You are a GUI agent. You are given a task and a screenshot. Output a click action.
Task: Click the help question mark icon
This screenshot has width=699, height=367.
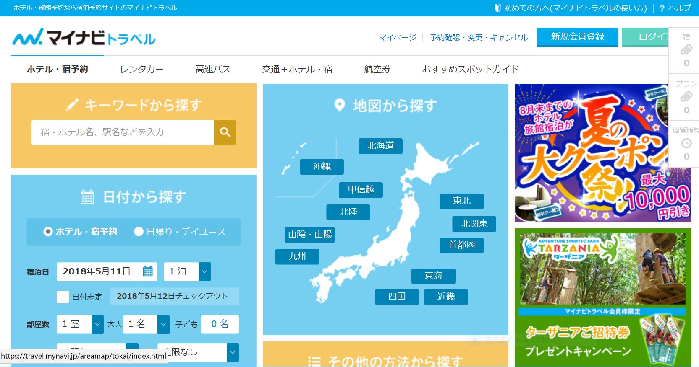[x=662, y=8]
